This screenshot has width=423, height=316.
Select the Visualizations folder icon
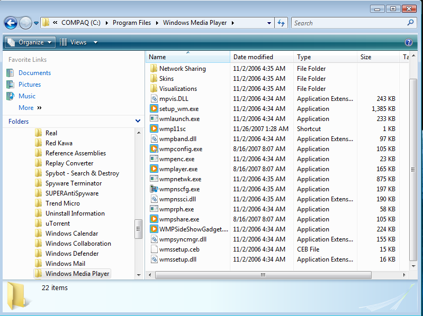tap(154, 88)
